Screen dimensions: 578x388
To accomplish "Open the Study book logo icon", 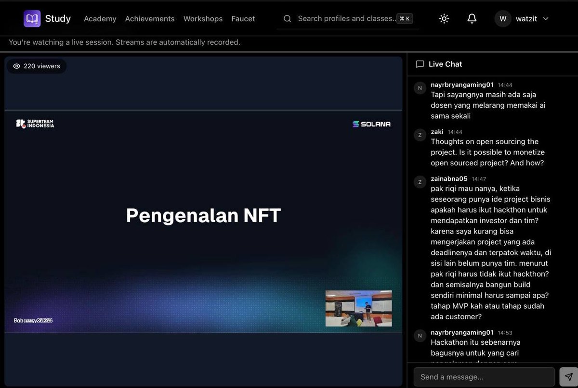I will point(32,18).
